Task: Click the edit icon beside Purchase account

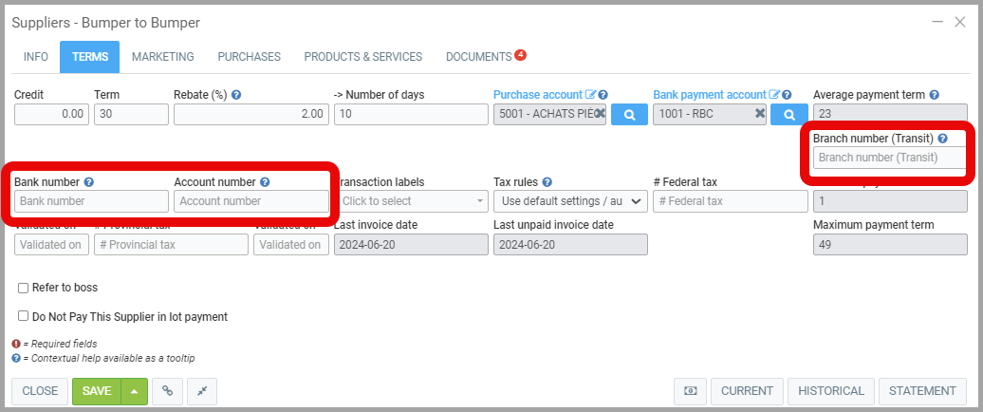Action: pos(590,95)
